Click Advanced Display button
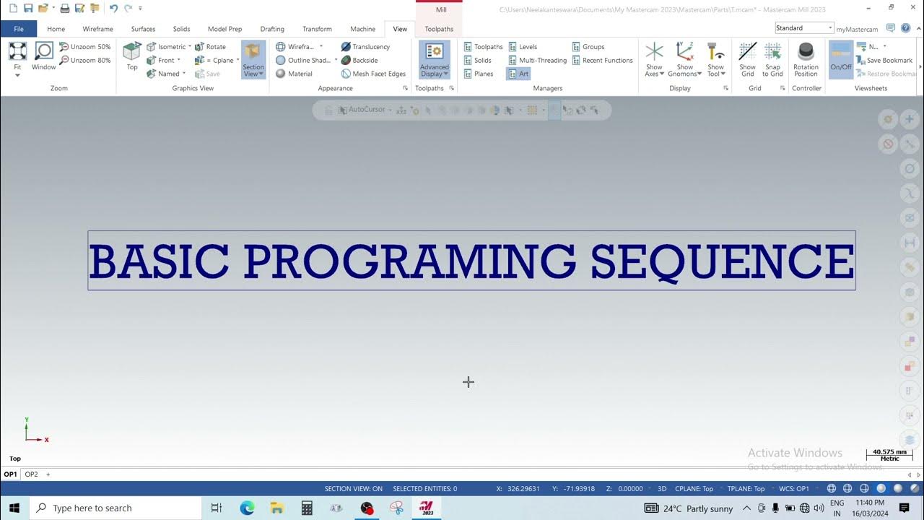924x520 pixels. [435, 59]
